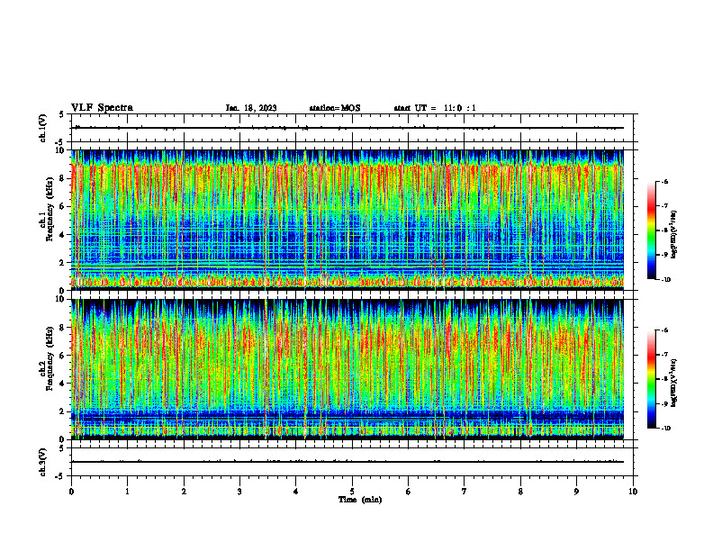Click time axis tick label "7"
This screenshot has width=713, height=551.
[465, 492]
